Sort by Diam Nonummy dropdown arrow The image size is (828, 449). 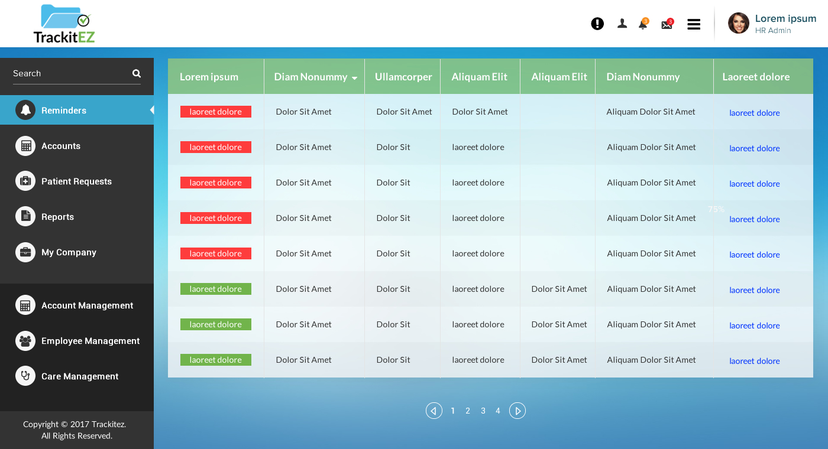point(354,78)
